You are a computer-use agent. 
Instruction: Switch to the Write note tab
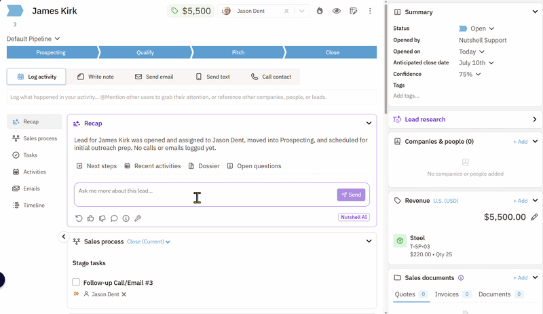(x=96, y=77)
